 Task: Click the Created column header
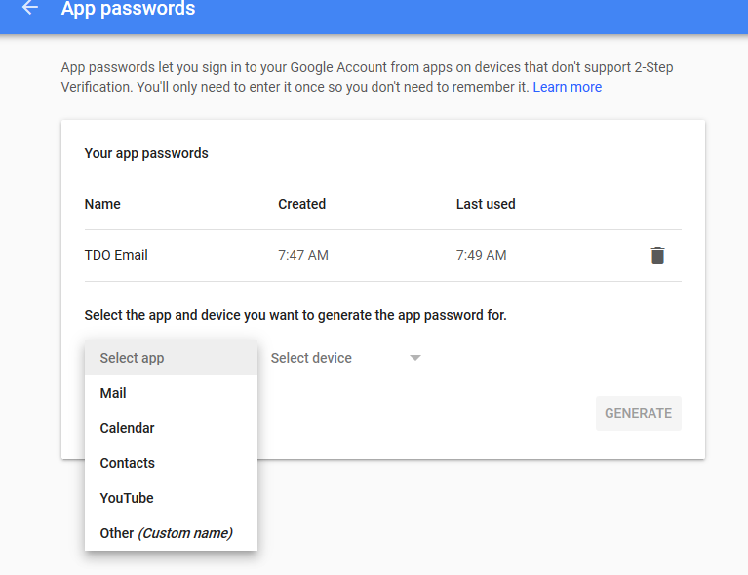301,204
